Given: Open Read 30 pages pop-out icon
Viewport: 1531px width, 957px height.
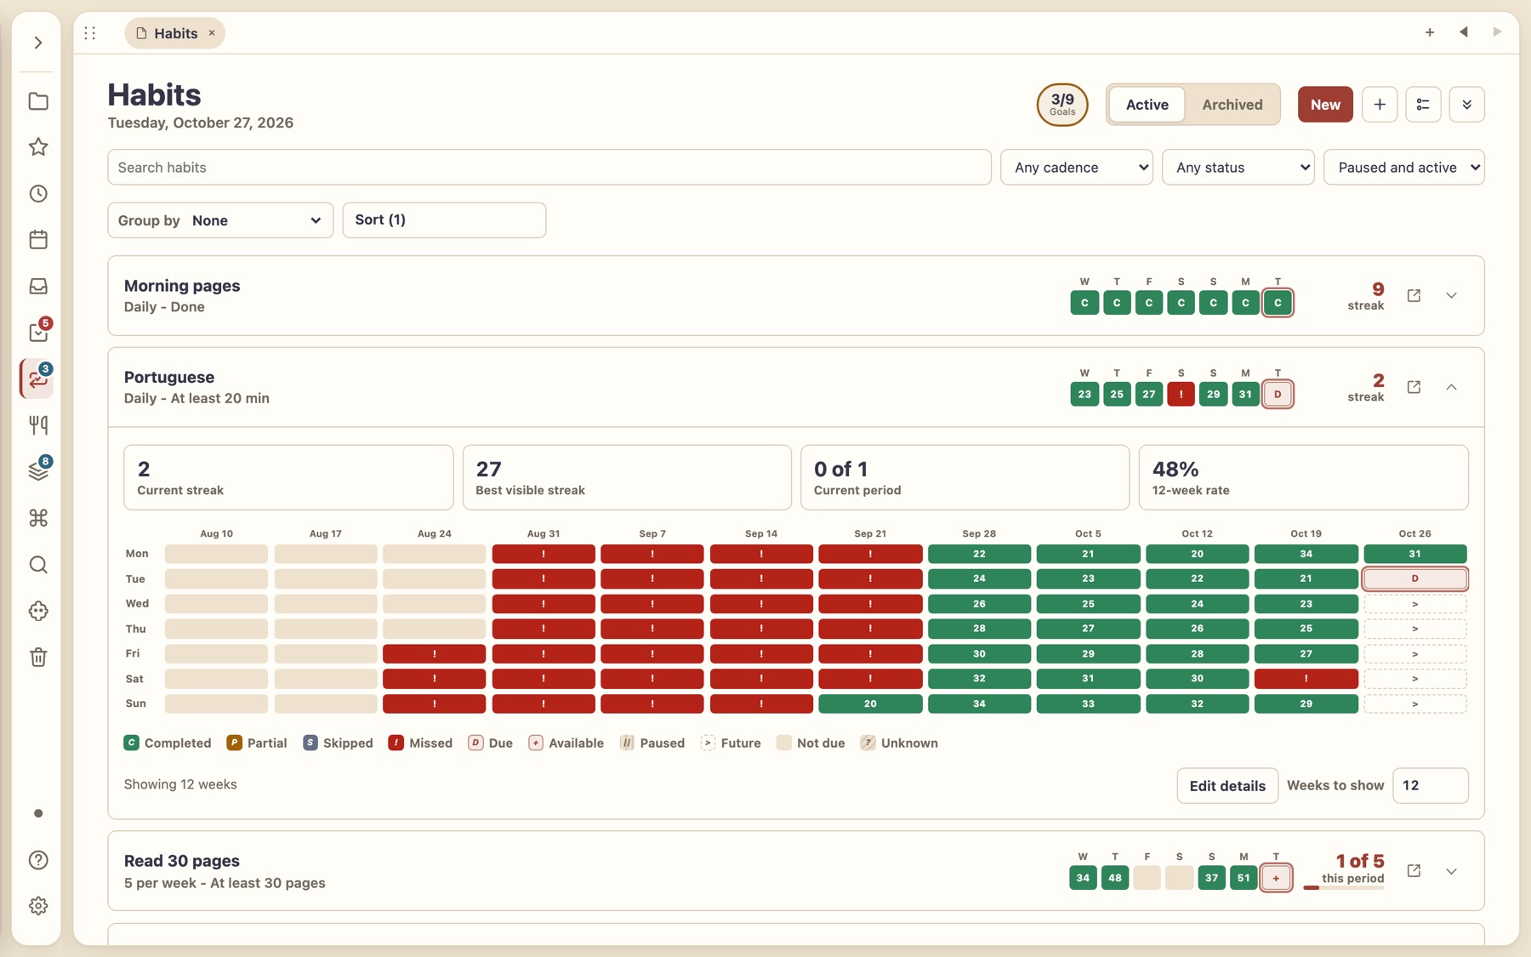Looking at the screenshot, I should click(1414, 871).
